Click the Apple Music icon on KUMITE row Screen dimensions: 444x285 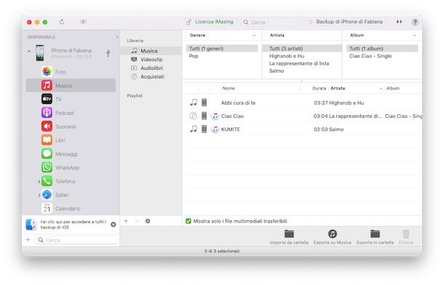pyautogui.click(x=215, y=129)
